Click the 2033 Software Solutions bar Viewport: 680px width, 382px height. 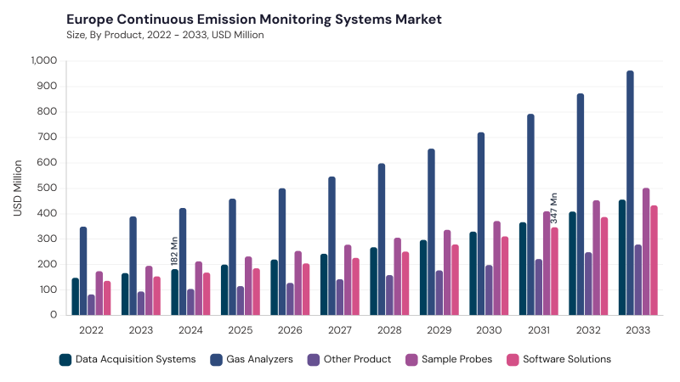(654, 261)
